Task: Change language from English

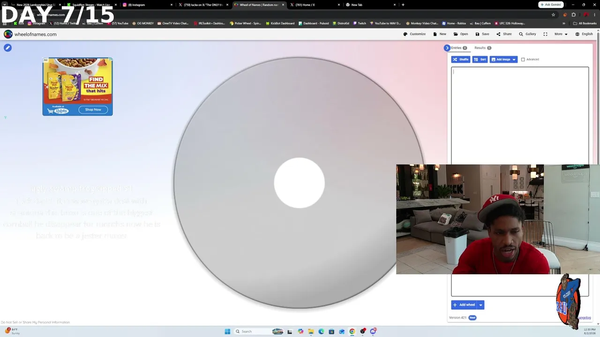Action: pyautogui.click(x=584, y=34)
